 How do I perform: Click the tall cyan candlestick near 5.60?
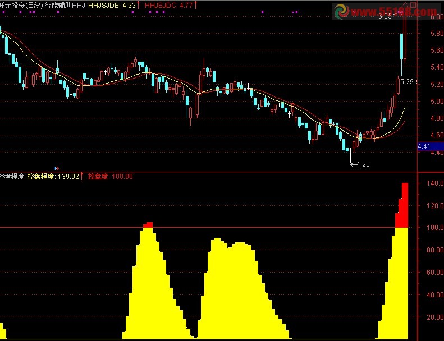[402, 46]
